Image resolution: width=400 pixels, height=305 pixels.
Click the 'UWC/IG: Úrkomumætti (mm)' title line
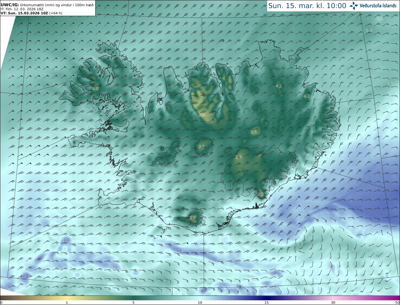47,5
